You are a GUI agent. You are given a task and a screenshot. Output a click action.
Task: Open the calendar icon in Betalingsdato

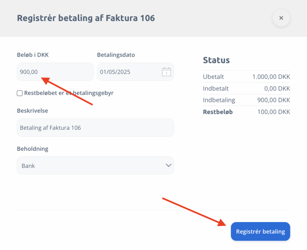click(167, 72)
